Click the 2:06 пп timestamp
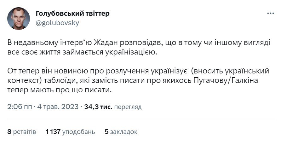 20,107
